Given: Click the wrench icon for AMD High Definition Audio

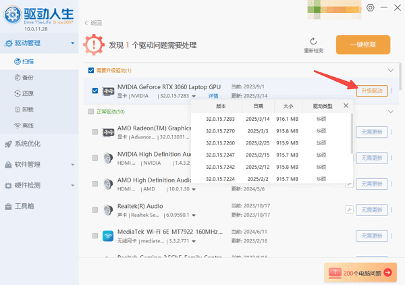Looking at the screenshot, I should tap(348, 183).
